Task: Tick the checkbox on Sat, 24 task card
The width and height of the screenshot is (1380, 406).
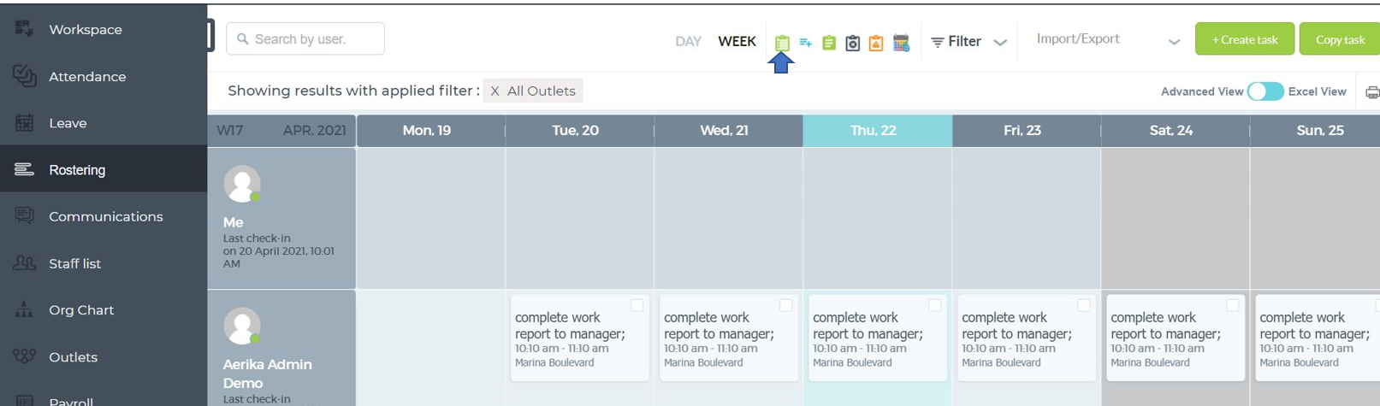Action: (x=1232, y=305)
